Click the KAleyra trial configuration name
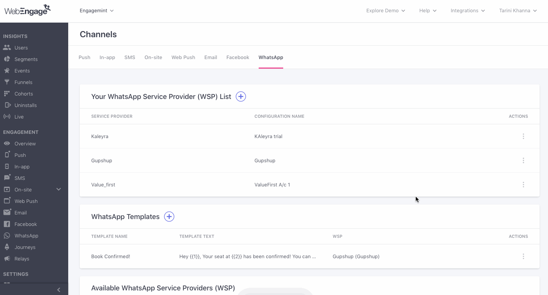This screenshot has width=548, height=295. pyautogui.click(x=268, y=137)
